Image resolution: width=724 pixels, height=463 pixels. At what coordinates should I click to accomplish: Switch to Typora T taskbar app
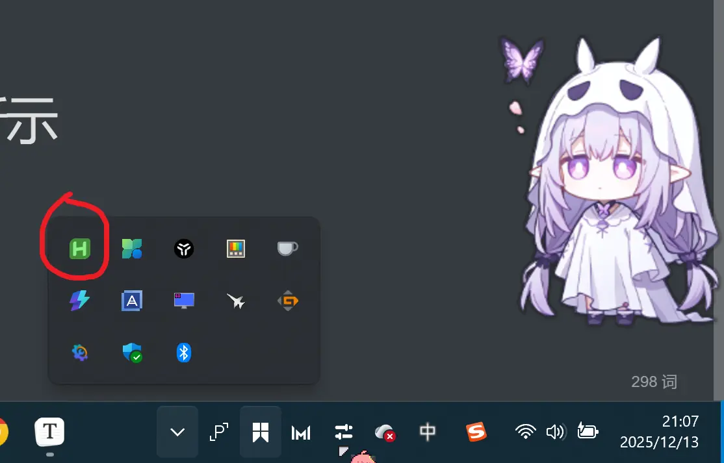point(49,432)
